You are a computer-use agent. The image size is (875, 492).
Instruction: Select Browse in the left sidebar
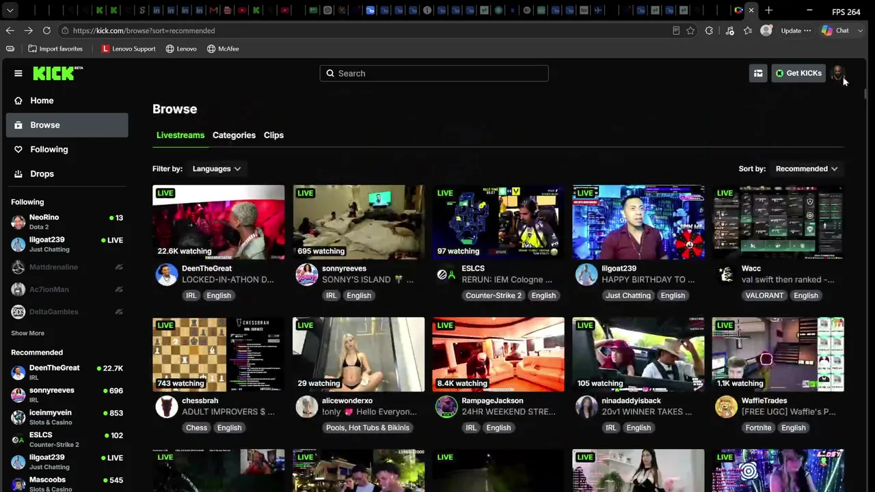click(67, 125)
